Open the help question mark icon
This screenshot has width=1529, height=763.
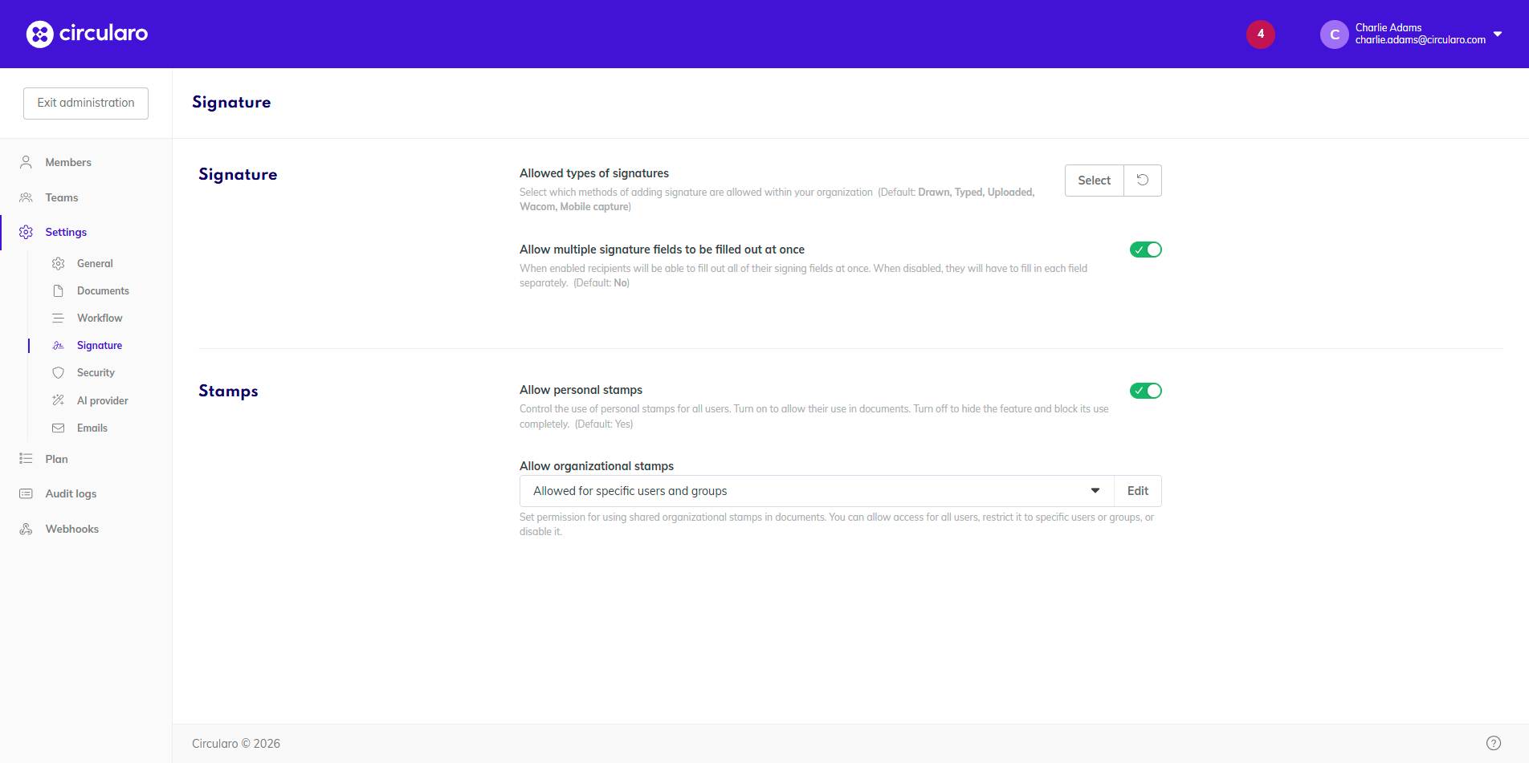1493,743
